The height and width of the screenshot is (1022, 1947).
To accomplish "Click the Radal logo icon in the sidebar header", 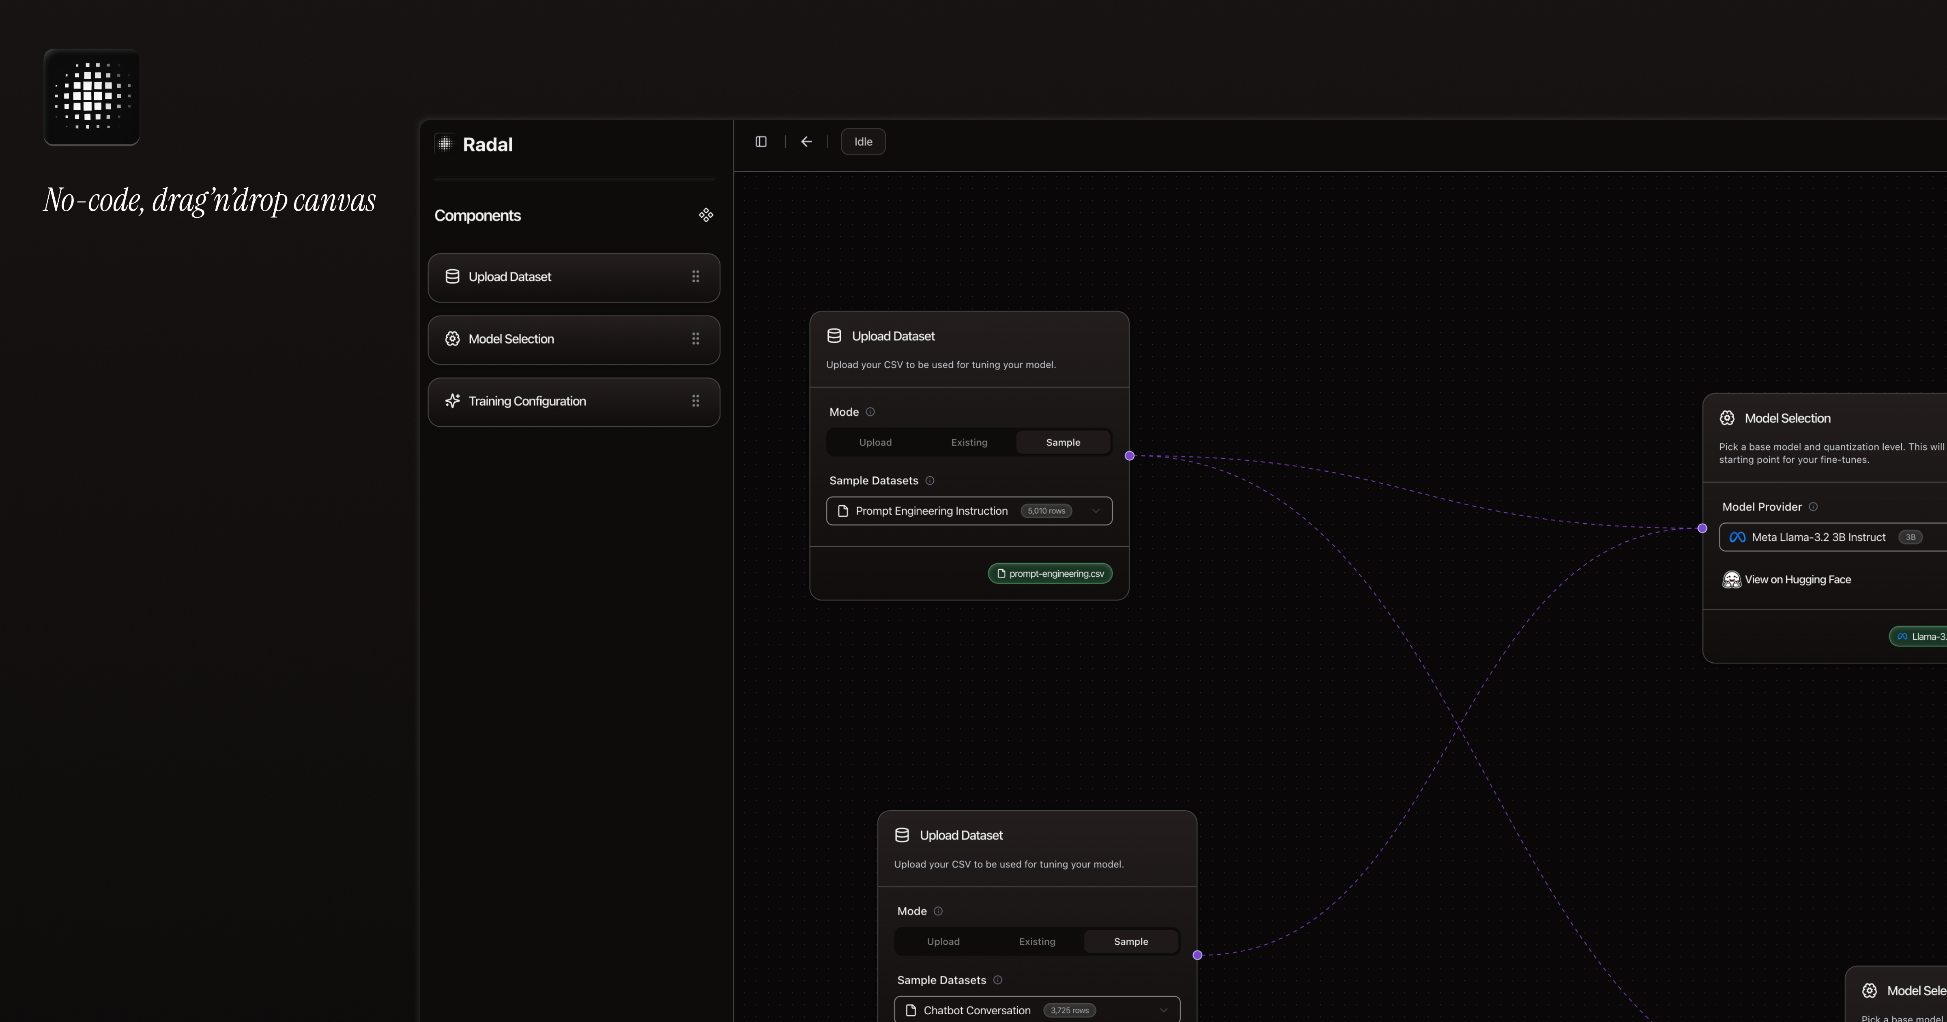I will (445, 144).
